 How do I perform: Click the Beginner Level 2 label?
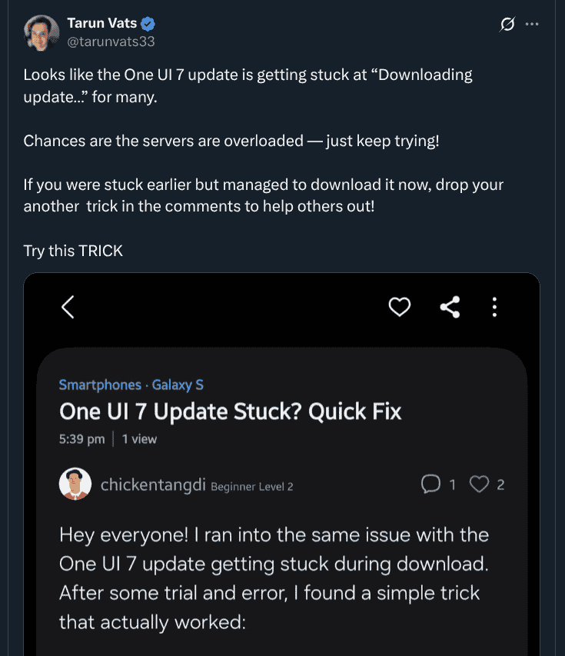click(251, 486)
